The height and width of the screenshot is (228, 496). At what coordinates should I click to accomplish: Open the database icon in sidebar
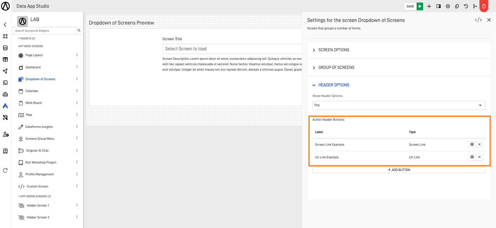[x=5, y=48]
